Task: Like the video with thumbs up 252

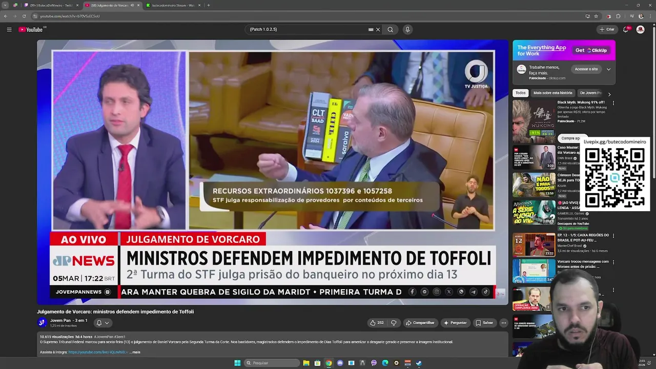Action: (377, 323)
